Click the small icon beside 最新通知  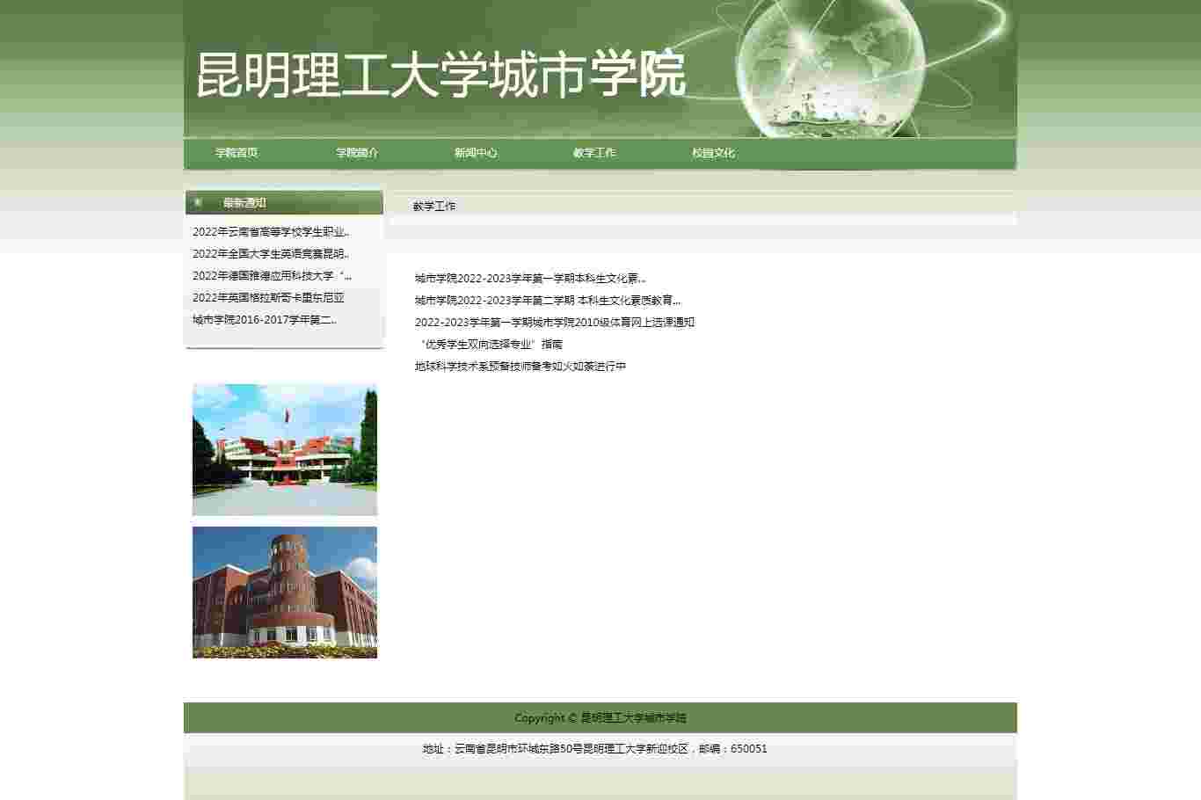tap(198, 203)
